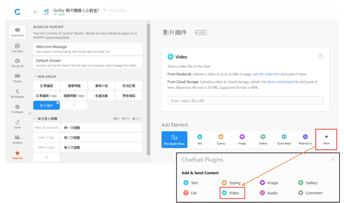Screen dimensions: 344x203
Task: Open Live Chat in the sidebar
Action: tap(18, 48)
